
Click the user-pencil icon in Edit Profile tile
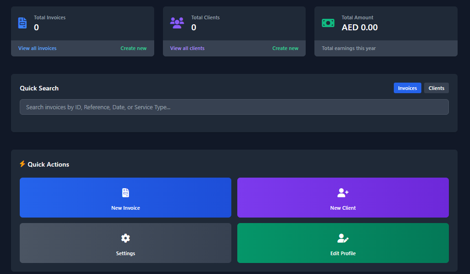343,238
